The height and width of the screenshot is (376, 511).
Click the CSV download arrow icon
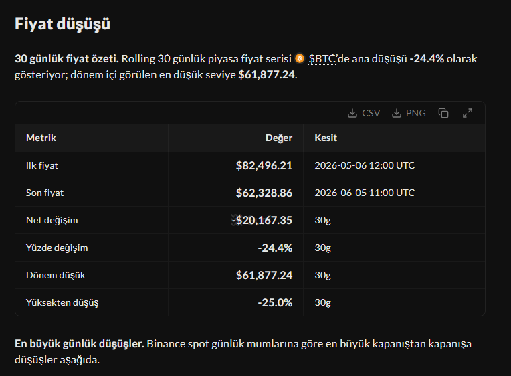coord(352,113)
